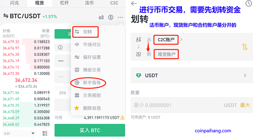The width and height of the screenshot is (253, 139).
Task: Toggle the BTC/USDT pair switch arrows
Action: tap(6, 16)
